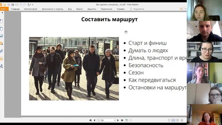This screenshot has width=222, height=125.
Task: Click the walking group photo on slide
Action: (x=74, y=69)
